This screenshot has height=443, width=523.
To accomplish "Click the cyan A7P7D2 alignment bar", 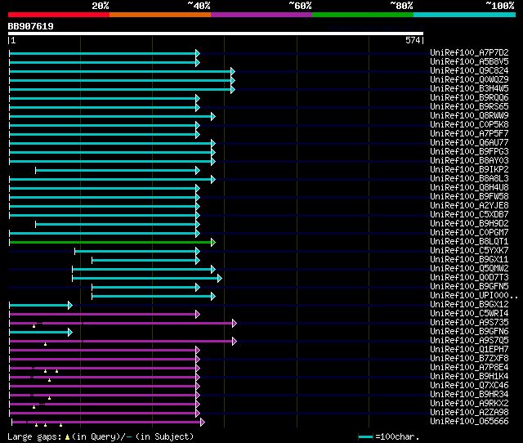I will (105, 53).
